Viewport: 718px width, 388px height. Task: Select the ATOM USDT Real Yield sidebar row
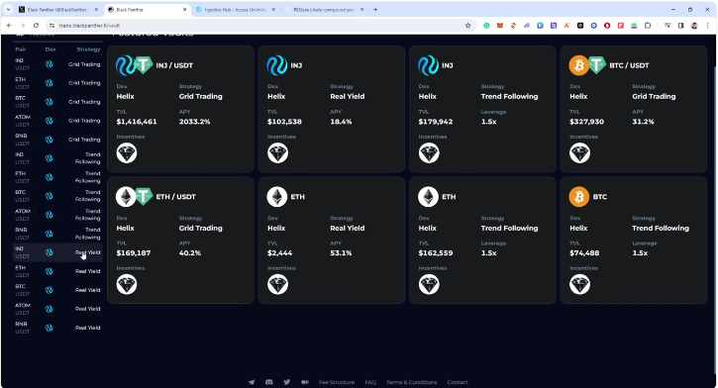(x=57, y=309)
